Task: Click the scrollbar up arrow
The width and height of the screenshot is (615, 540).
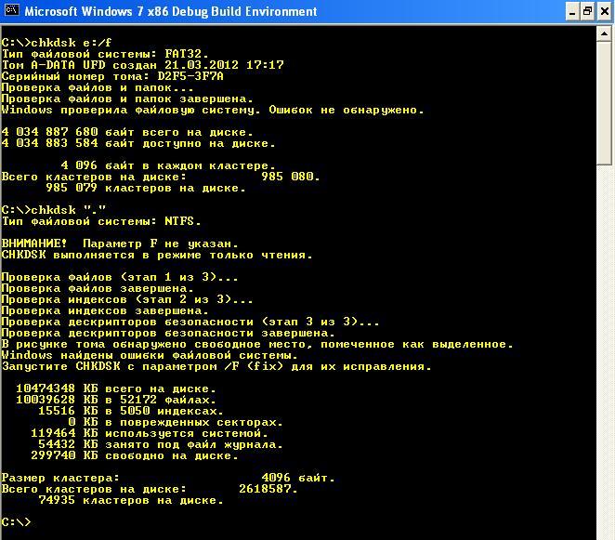Action: point(604,33)
